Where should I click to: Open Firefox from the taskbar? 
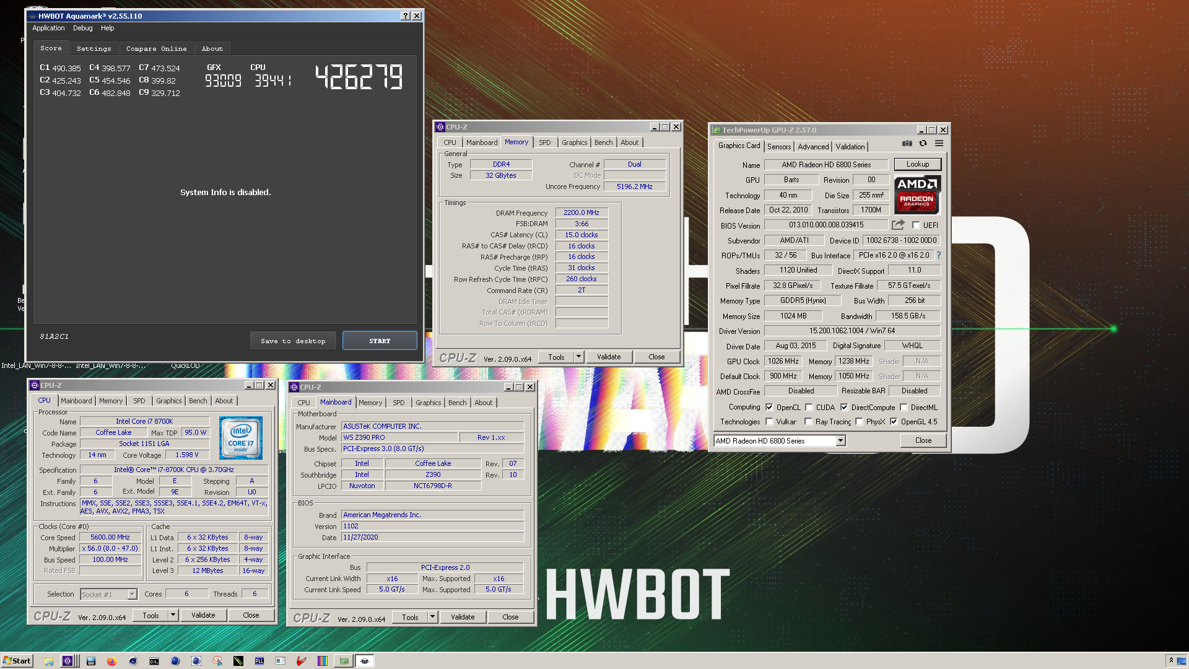[x=111, y=661]
